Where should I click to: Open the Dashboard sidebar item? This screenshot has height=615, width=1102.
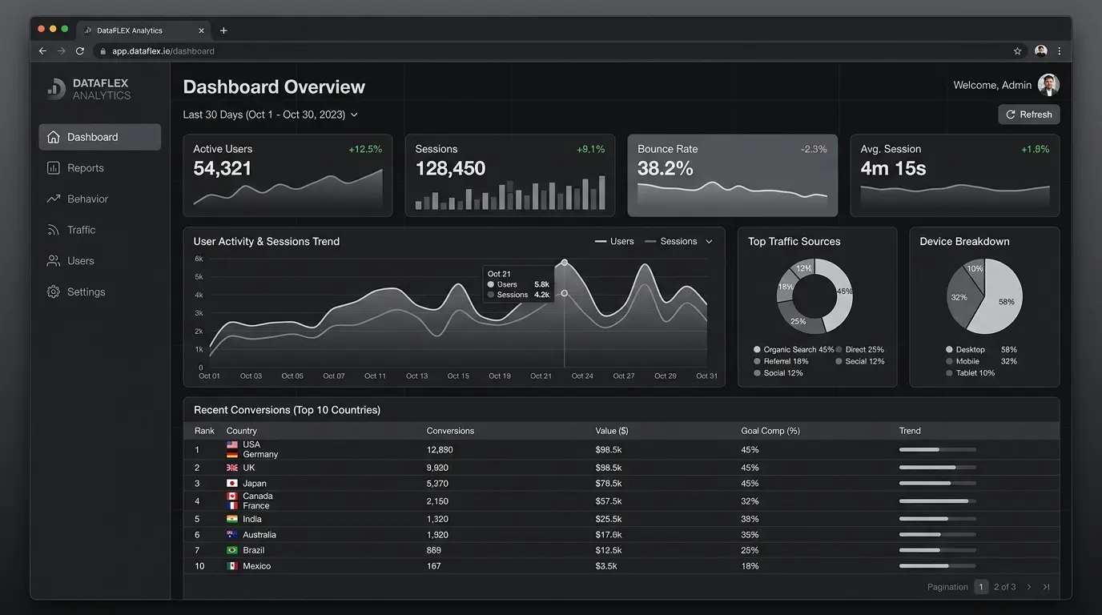(99, 137)
